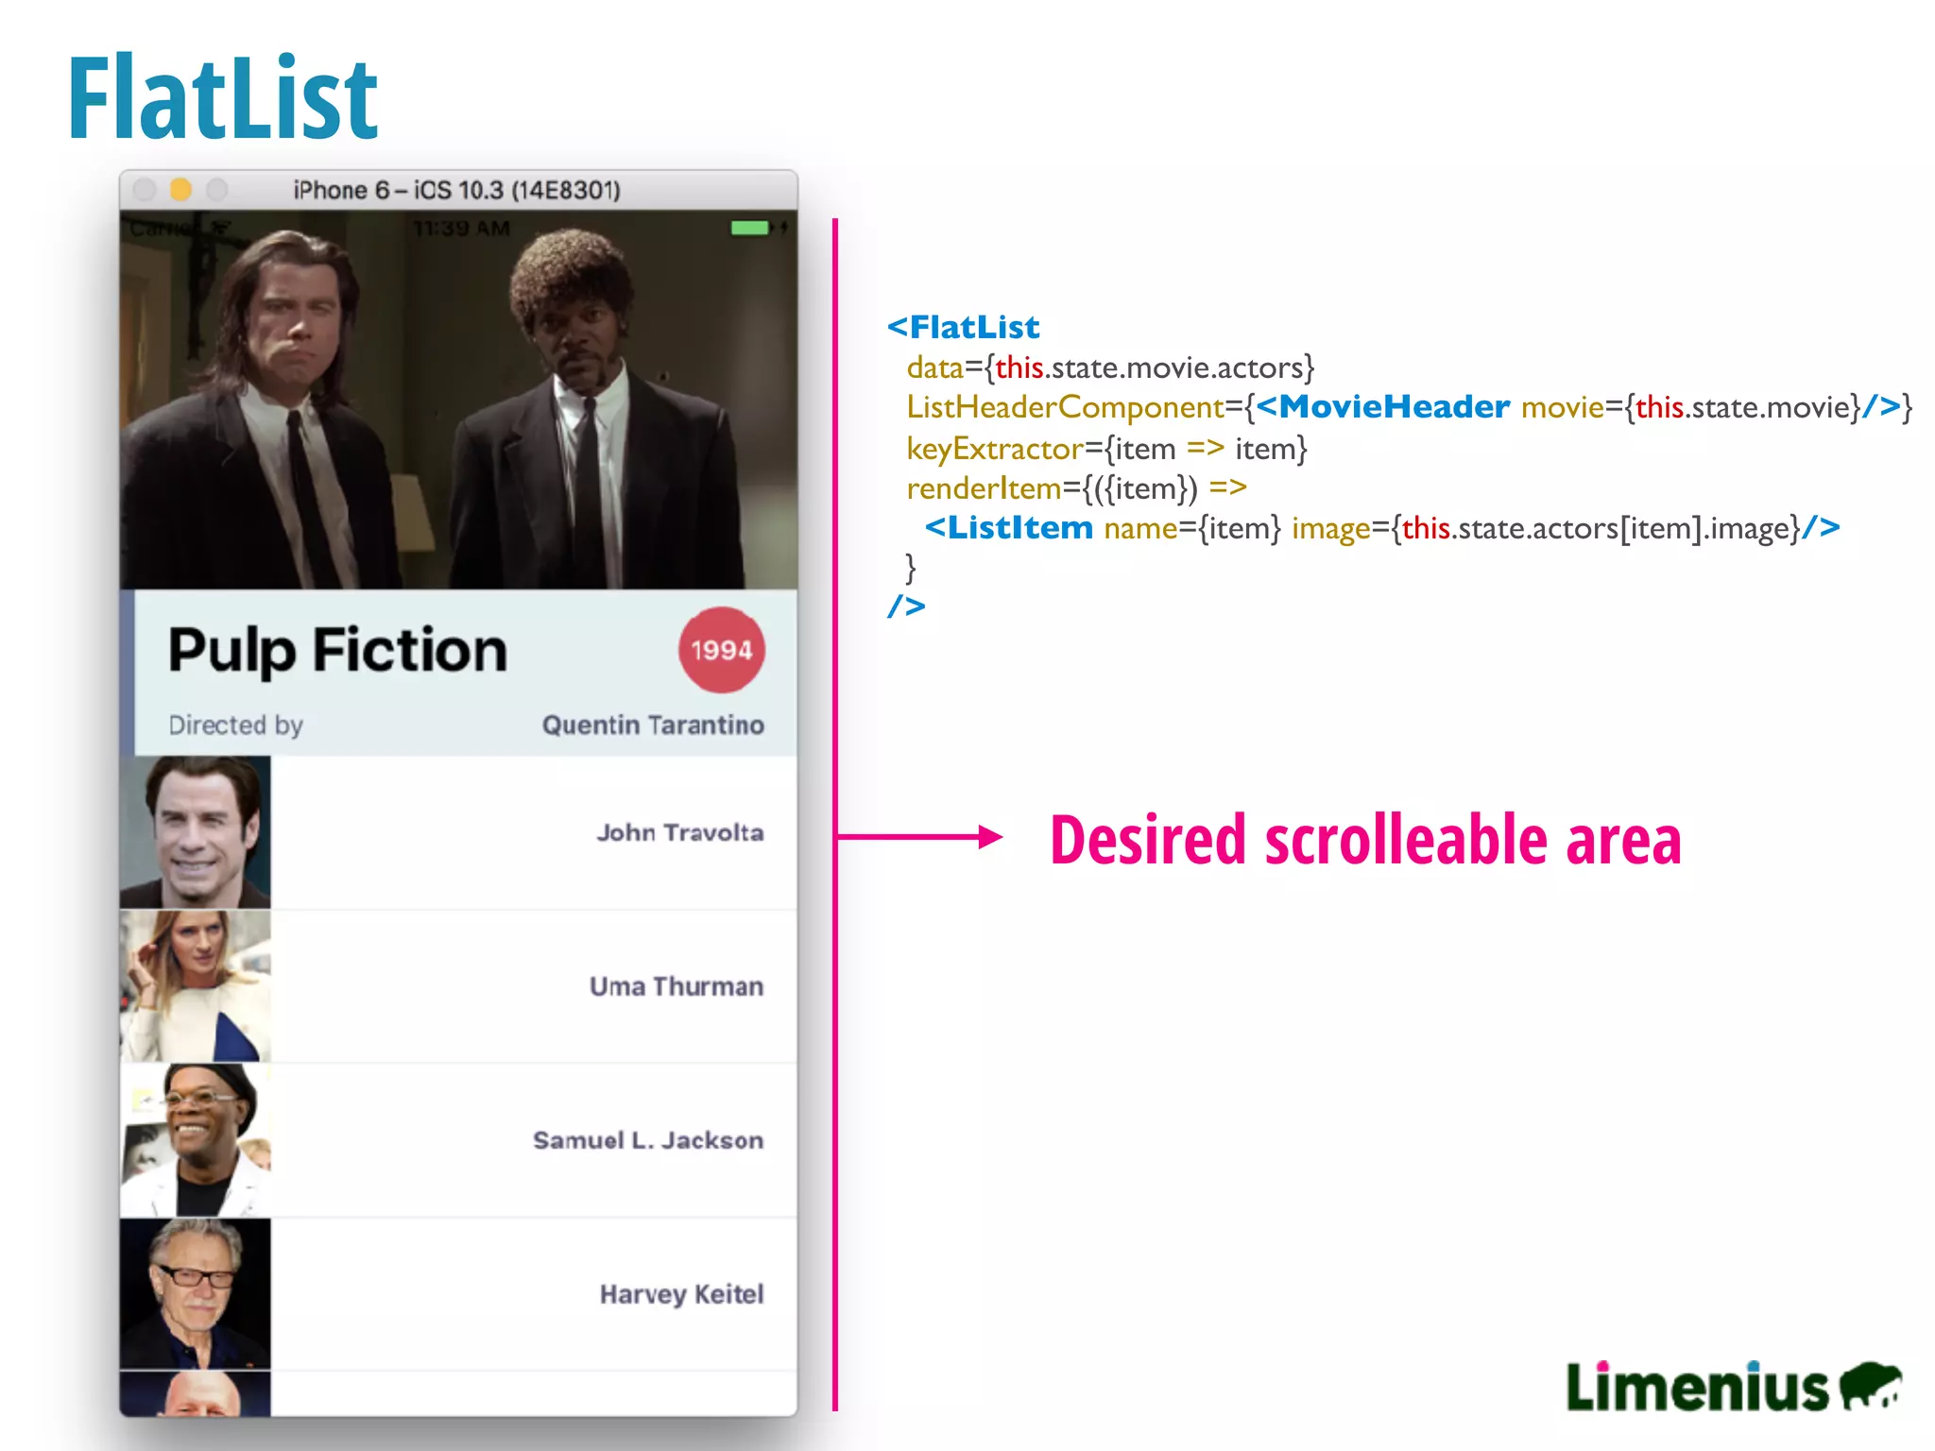1935x1451 pixels.
Task: Click the MovieHeader component in code
Action: 1395,406
